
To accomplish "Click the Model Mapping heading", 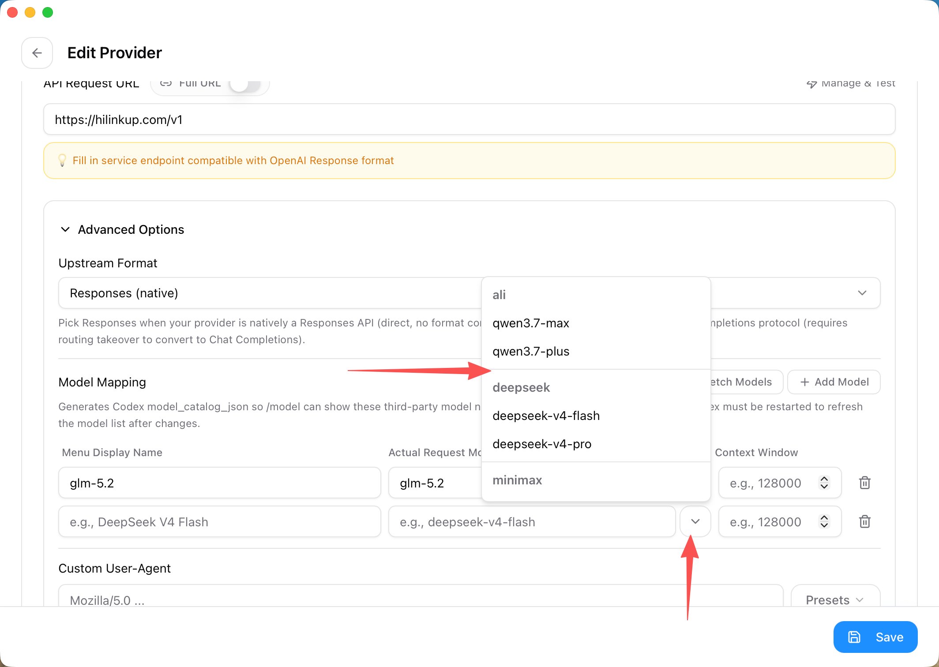I will click(x=102, y=382).
